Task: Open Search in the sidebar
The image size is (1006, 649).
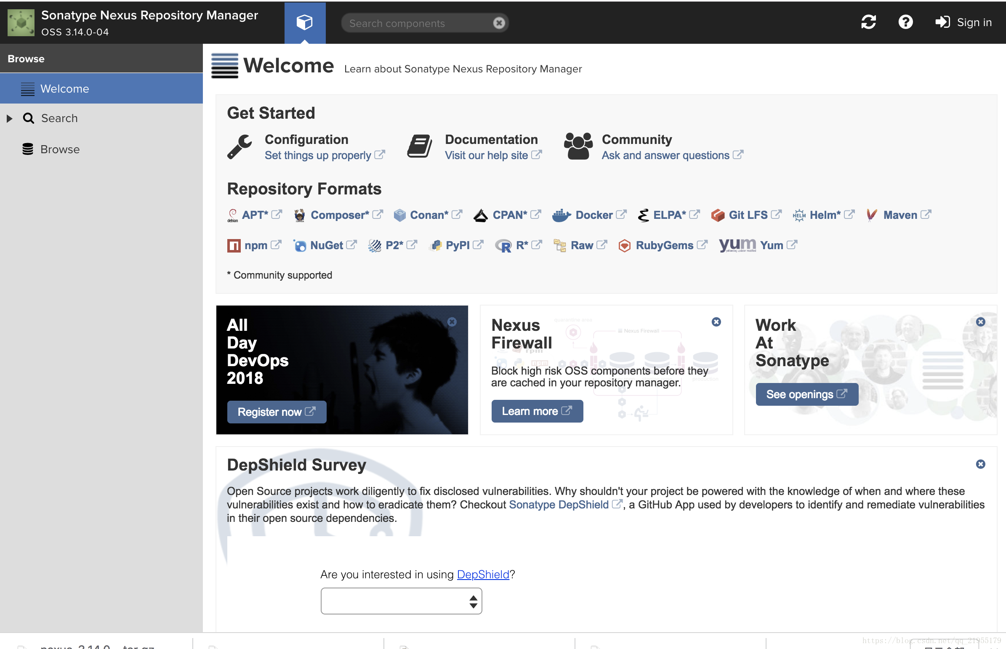Action: click(59, 118)
